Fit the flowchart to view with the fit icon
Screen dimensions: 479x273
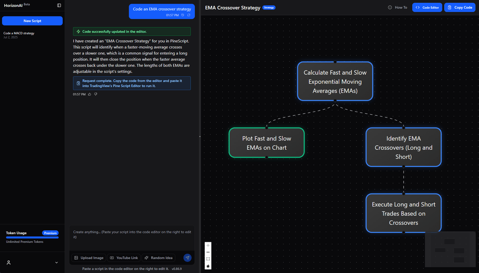pyautogui.click(x=208, y=259)
